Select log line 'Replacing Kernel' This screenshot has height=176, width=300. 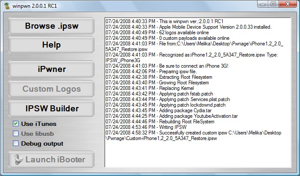[150, 88]
